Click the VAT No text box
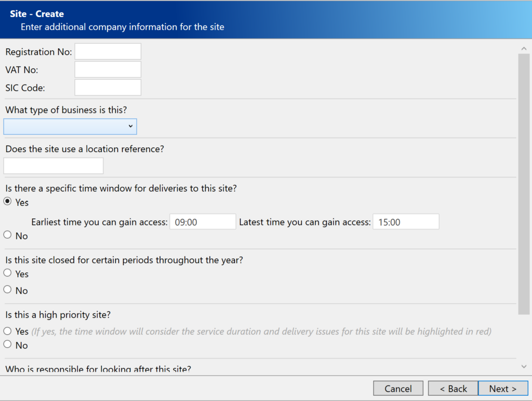532x401 pixels. click(x=108, y=70)
